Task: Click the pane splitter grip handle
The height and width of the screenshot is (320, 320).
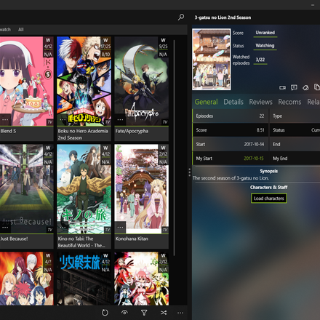Action: tap(190, 172)
